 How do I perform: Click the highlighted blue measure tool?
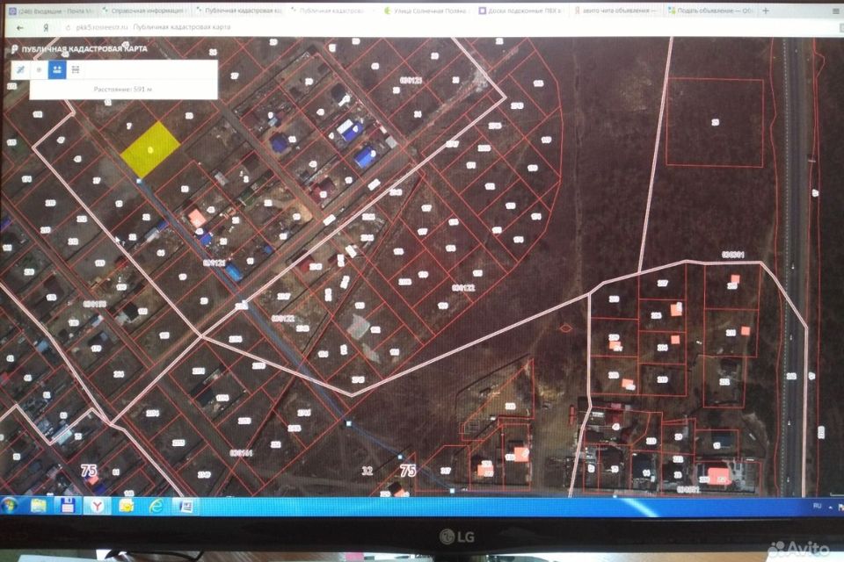tap(56, 69)
